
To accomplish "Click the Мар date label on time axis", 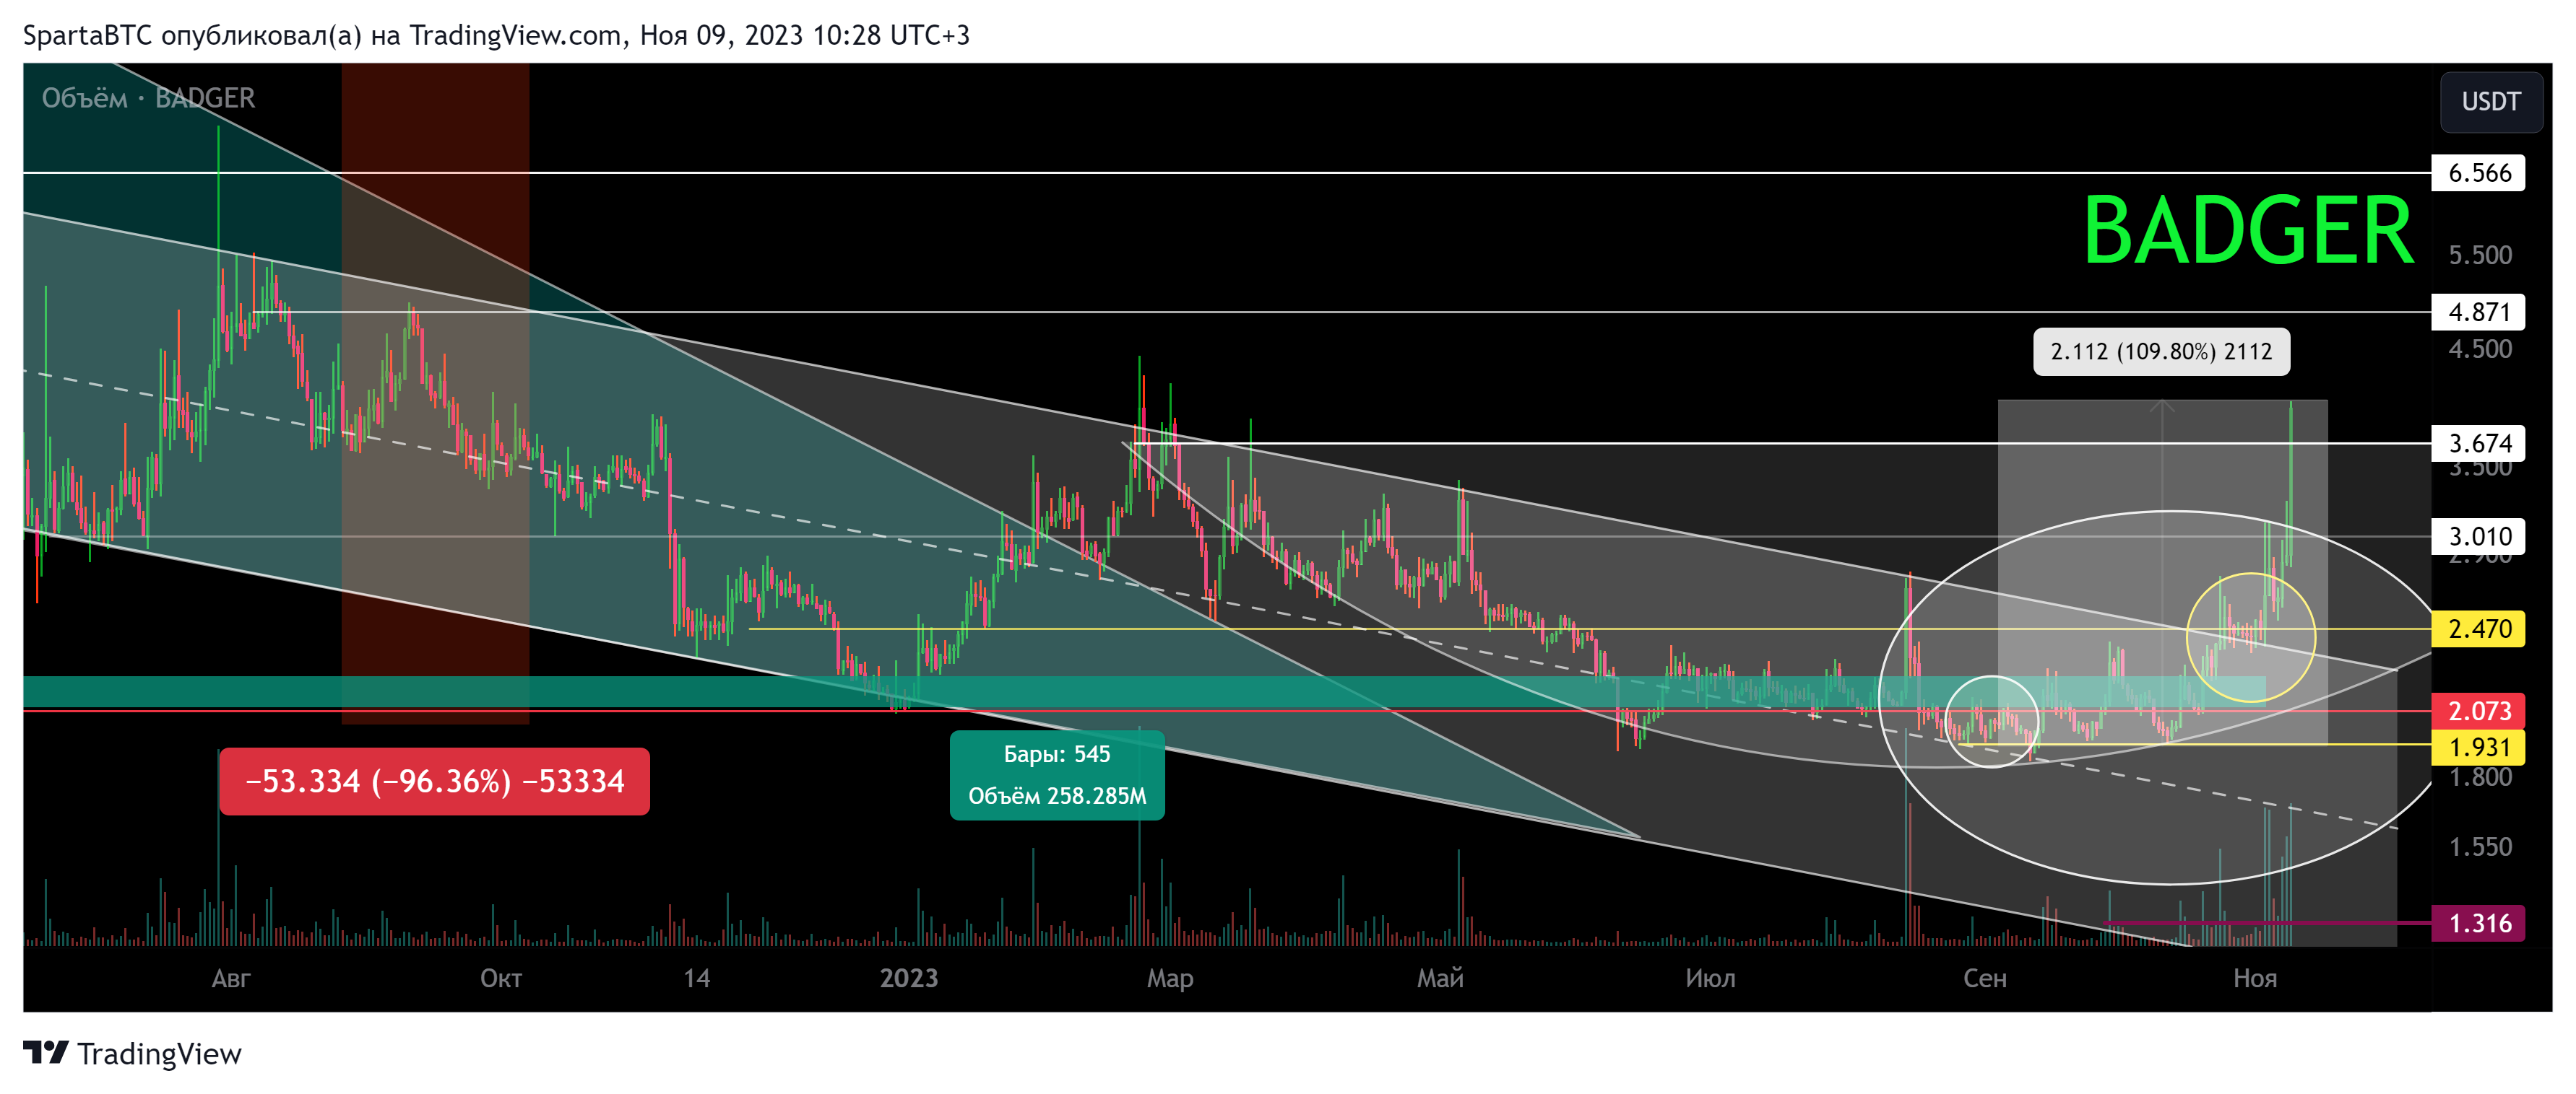I will tap(1170, 978).
